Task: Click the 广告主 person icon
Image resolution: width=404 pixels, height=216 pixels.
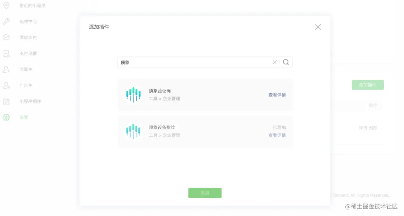Action: [6, 85]
